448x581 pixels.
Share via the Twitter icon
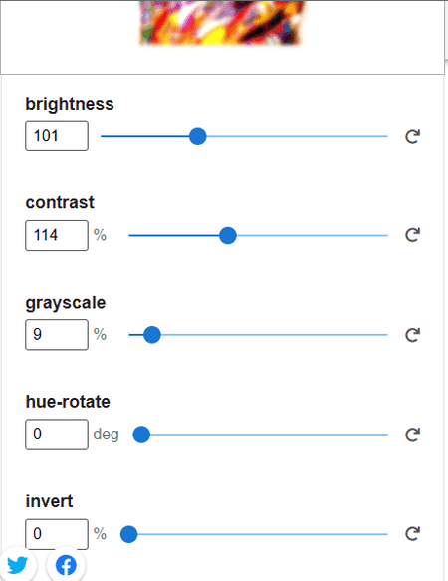(x=17, y=565)
